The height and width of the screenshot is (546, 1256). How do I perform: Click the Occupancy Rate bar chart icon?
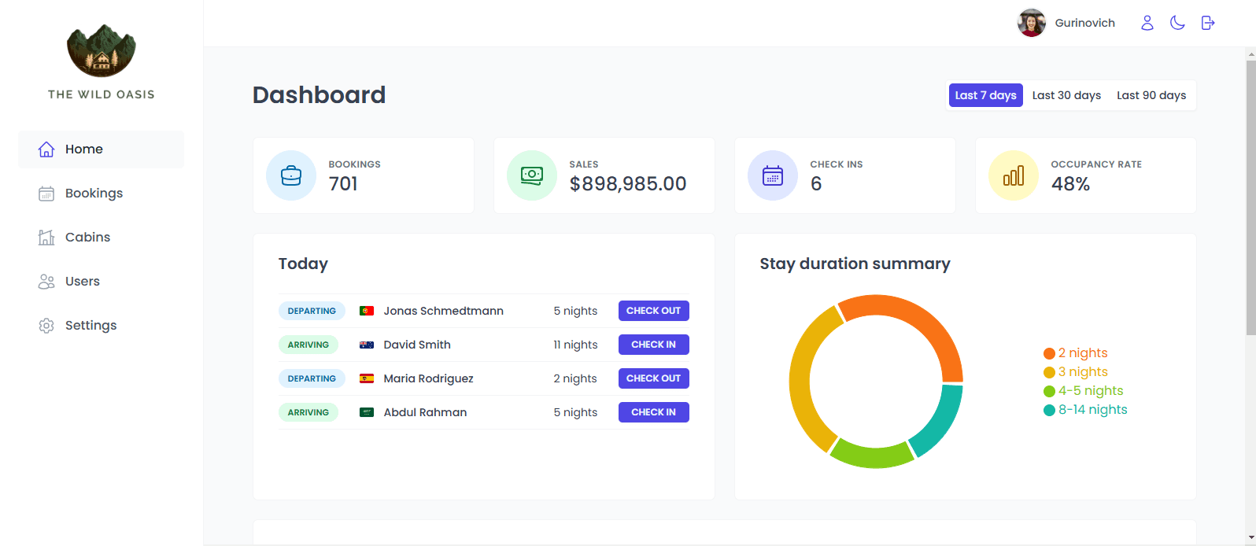click(x=1014, y=175)
